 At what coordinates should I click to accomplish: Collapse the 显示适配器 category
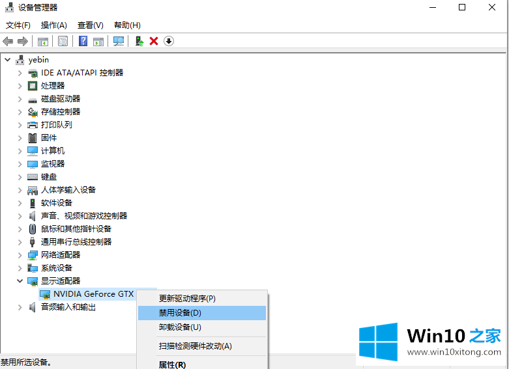click(20, 280)
